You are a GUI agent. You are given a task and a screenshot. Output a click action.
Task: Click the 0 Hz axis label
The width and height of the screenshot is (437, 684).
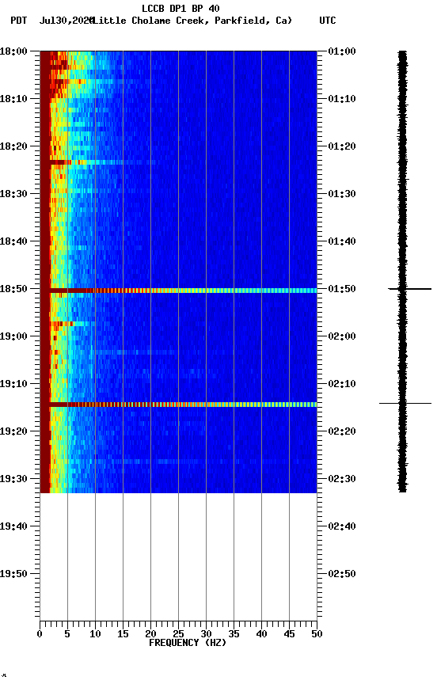40,634
